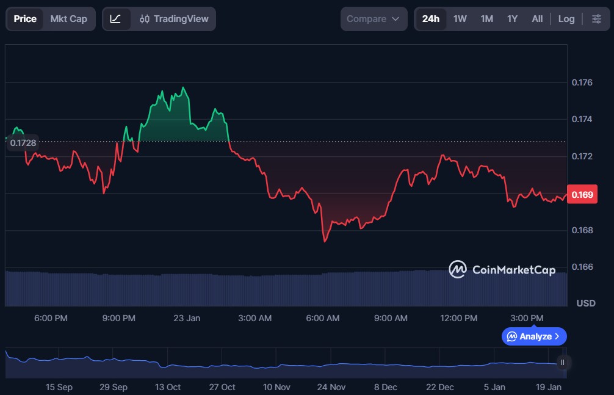Image resolution: width=614 pixels, height=395 pixels.
Task: Switch to Mkt Cap view
Action: 68,19
